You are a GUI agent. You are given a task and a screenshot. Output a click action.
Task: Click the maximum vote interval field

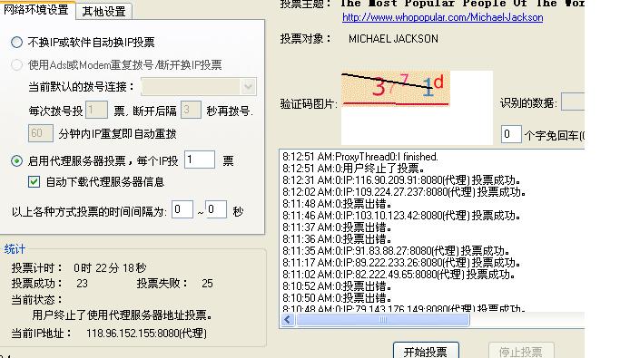click(216, 209)
